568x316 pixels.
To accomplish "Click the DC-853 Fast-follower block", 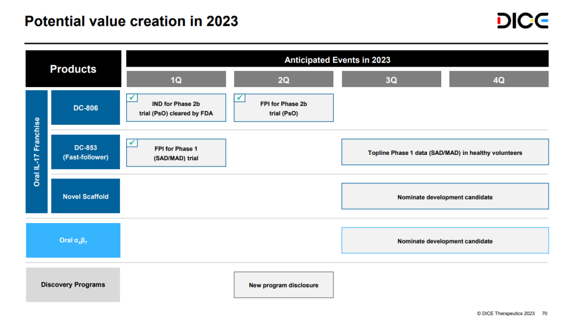I will point(85,152).
